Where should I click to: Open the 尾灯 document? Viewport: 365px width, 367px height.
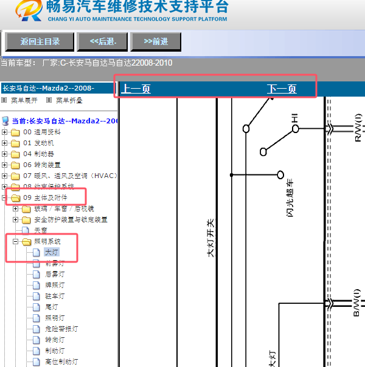tap(51, 307)
